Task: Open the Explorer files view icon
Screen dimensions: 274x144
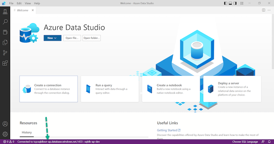Action: 5,43
